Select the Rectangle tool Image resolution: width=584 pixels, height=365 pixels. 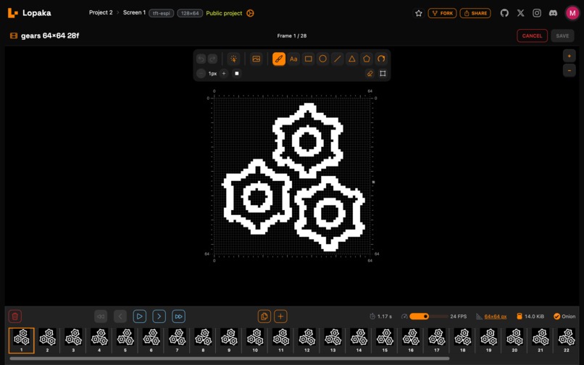pos(308,59)
